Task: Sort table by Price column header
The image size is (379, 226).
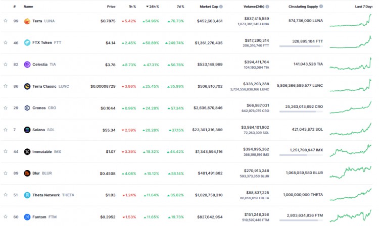Action: pos(111,7)
